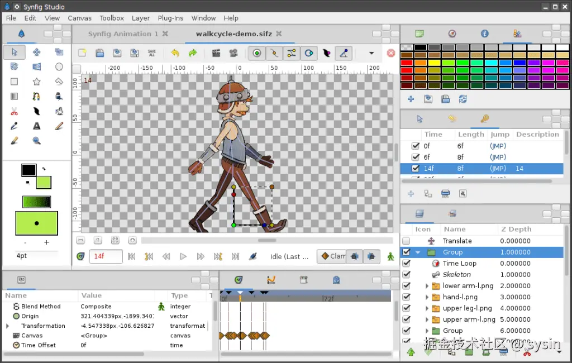Viewport: 572px width, 363px height.
Task: Select the Text tool
Action: click(36, 126)
